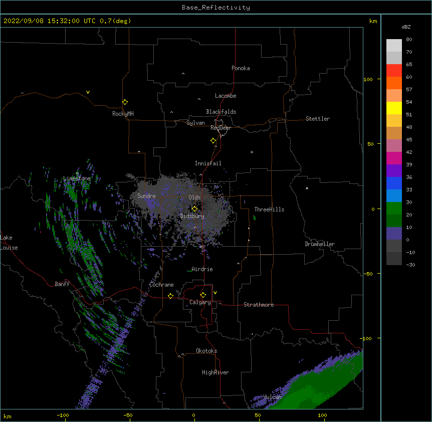Click the dark gray -10 dBZ swatch

[x=394, y=259]
